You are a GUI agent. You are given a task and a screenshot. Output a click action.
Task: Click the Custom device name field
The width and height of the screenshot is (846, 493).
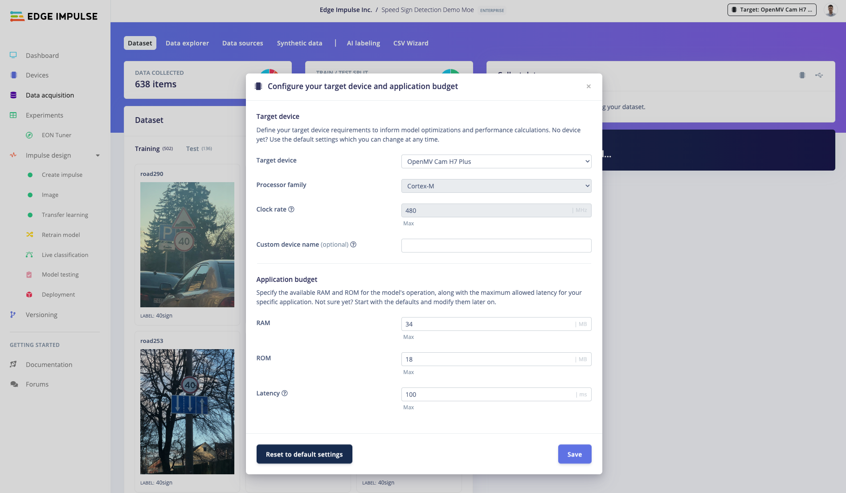(496, 245)
